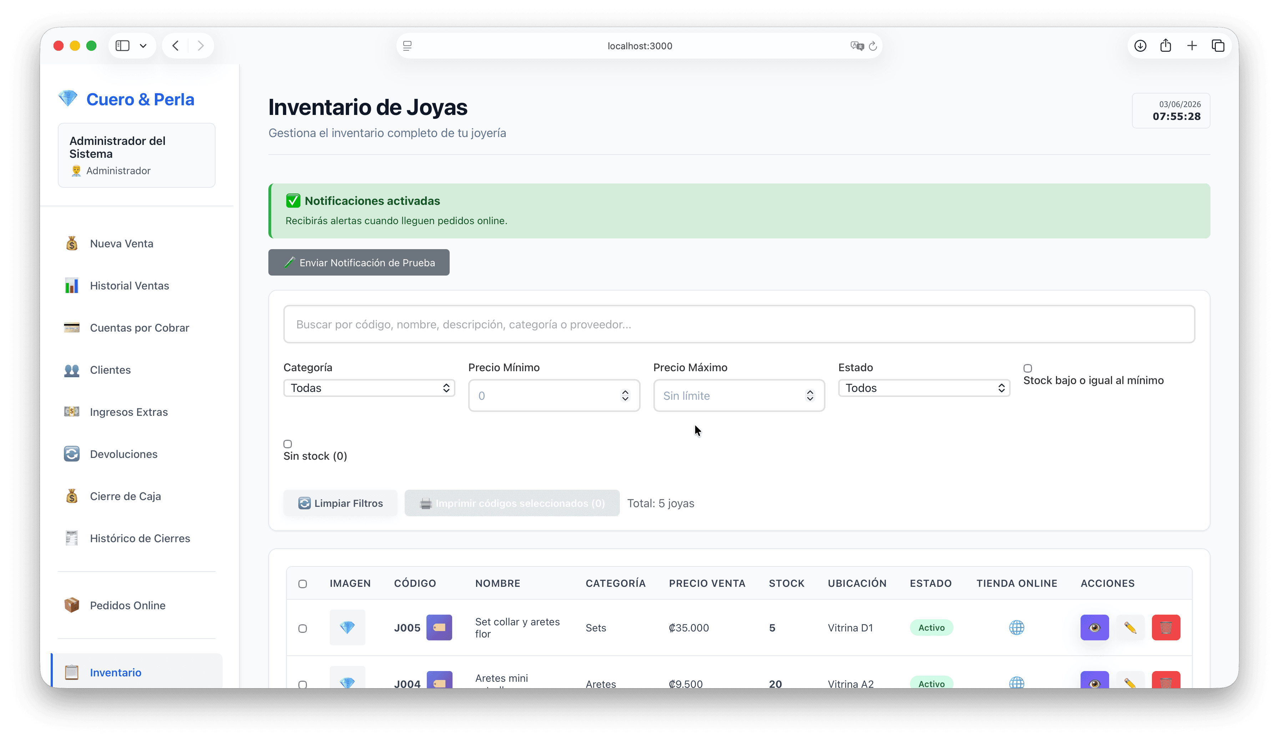Go to Cuentas por Cobrar
Image resolution: width=1279 pixels, height=741 pixels.
point(137,328)
